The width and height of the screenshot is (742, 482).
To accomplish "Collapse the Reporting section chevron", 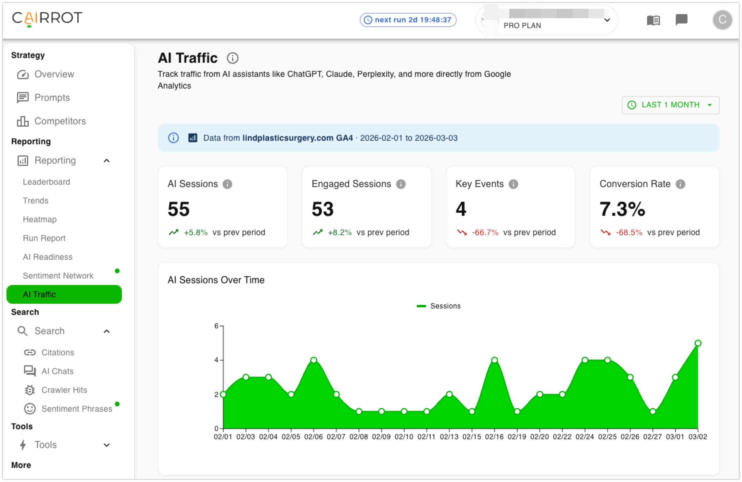I will pyautogui.click(x=107, y=161).
